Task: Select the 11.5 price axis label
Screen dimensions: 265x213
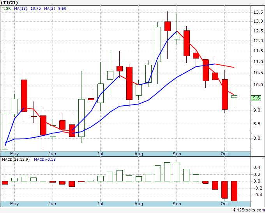Action: pos(258,51)
